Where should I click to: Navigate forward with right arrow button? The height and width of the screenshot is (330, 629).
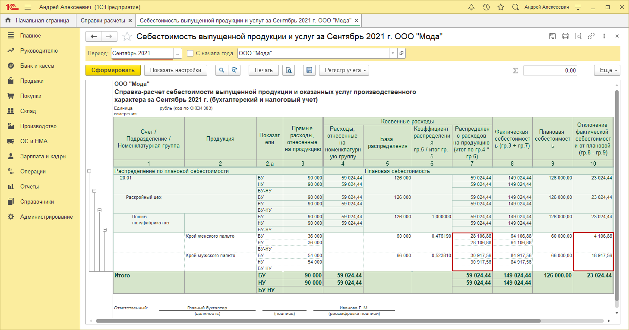(109, 37)
